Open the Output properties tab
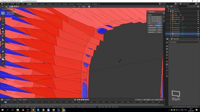Image resolution: width=200 pixels, height=112 pixels. point(167,49)
